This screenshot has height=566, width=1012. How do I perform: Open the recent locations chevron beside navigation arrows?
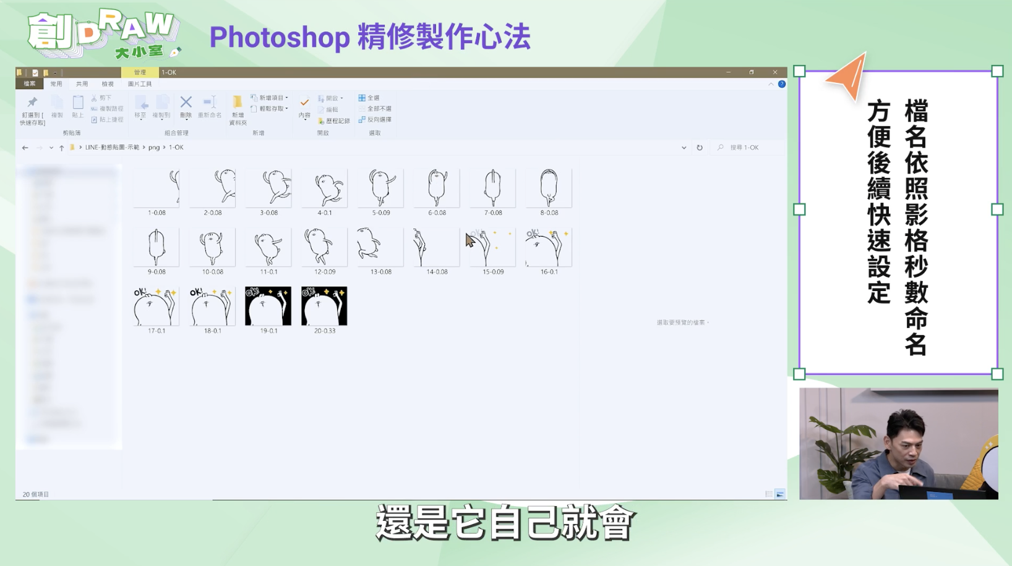click(51, 148)
